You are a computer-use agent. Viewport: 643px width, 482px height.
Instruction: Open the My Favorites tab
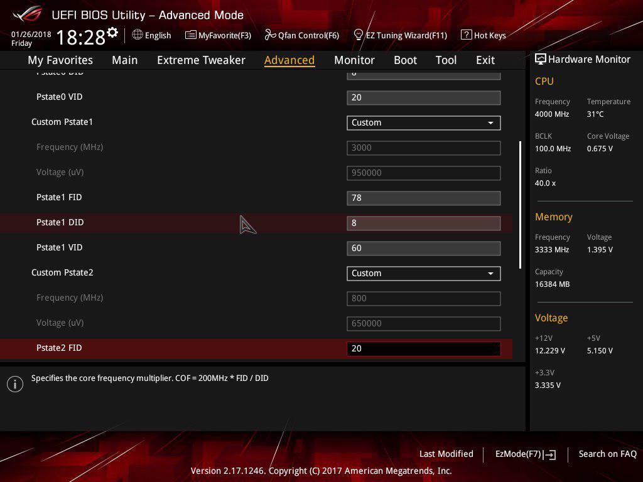[x=60, y=60]
